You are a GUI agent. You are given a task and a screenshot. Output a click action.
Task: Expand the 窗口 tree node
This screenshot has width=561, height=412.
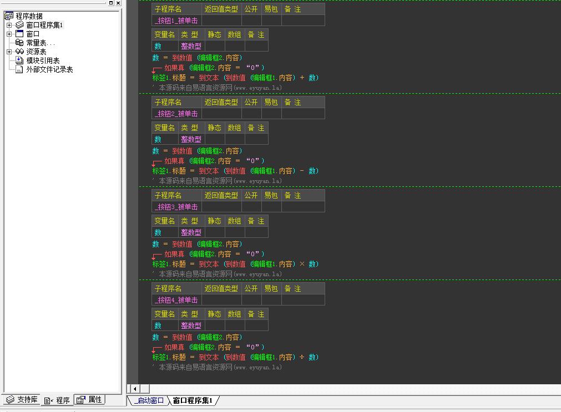click(9, 34)
